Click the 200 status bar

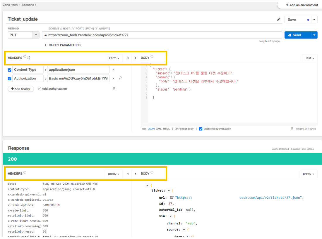click(162, 159)
